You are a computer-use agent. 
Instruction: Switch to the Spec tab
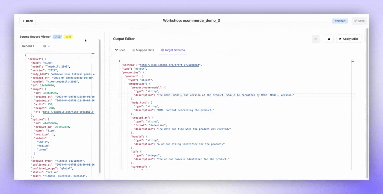click(120, 50)
